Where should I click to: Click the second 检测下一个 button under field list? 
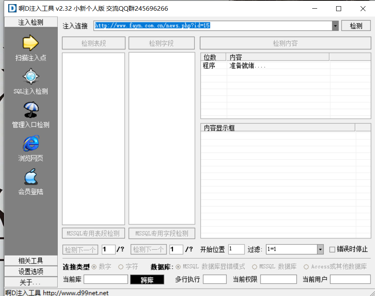(149, 250)
